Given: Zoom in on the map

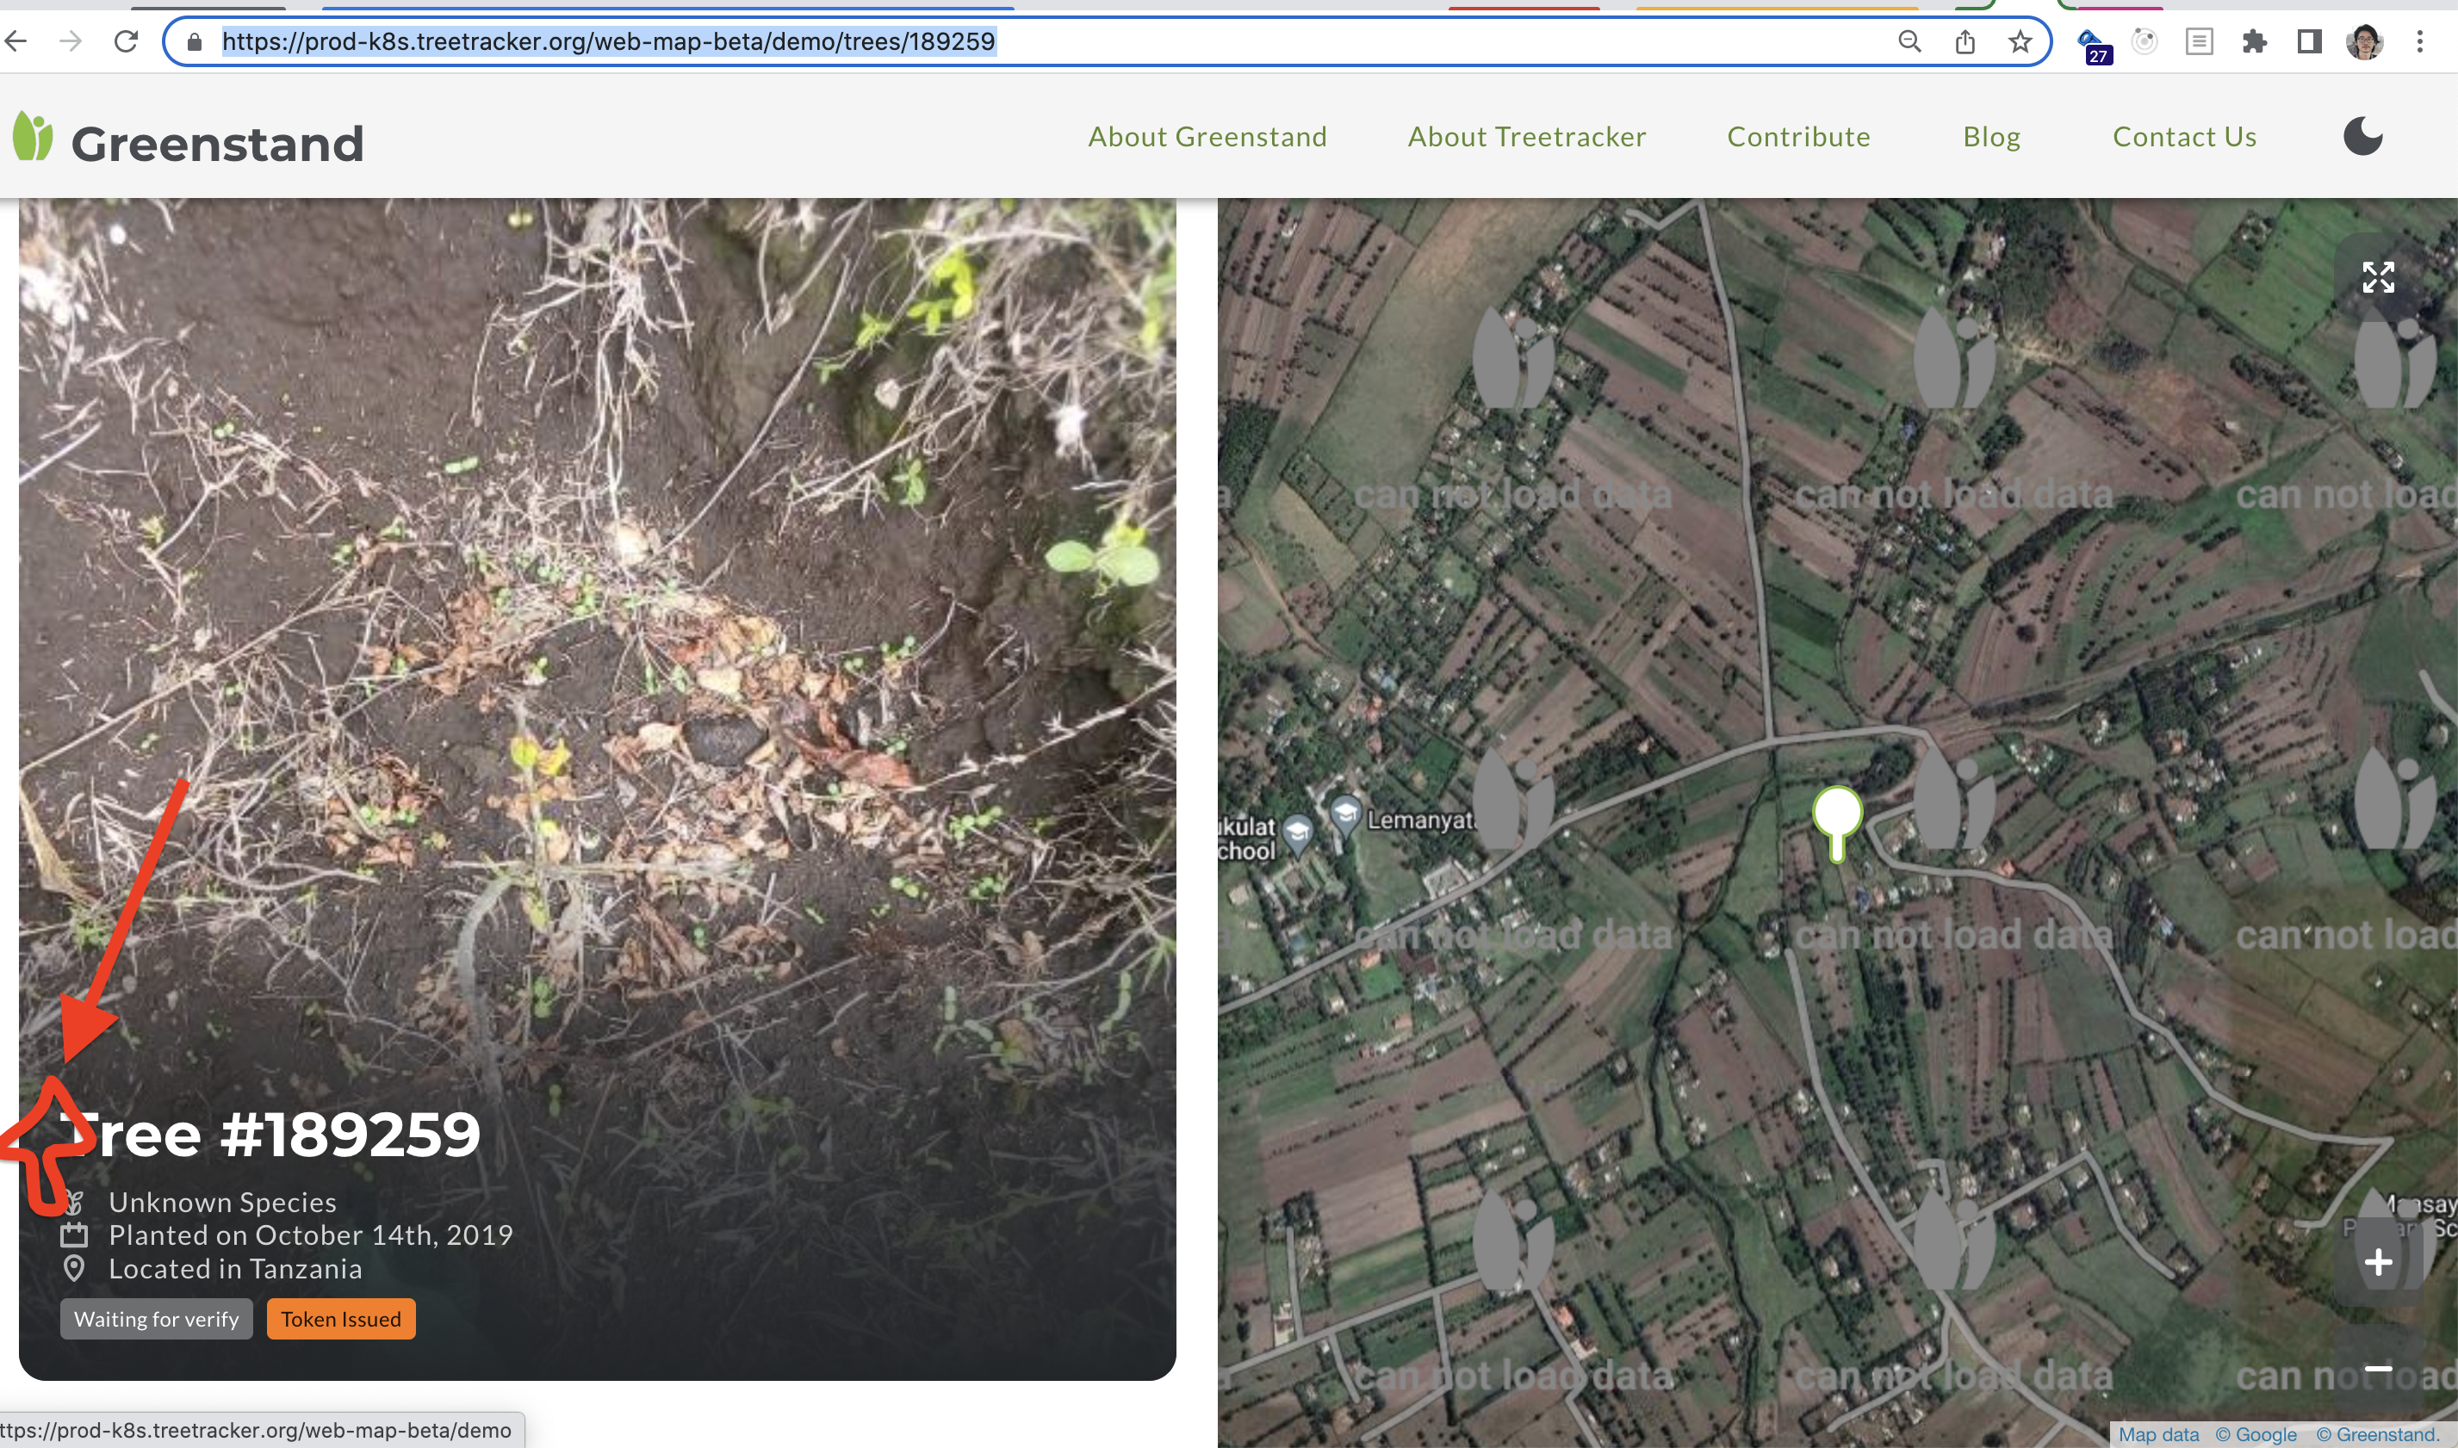Looking at the screenshot, I should click(x=2377, y=1262).
